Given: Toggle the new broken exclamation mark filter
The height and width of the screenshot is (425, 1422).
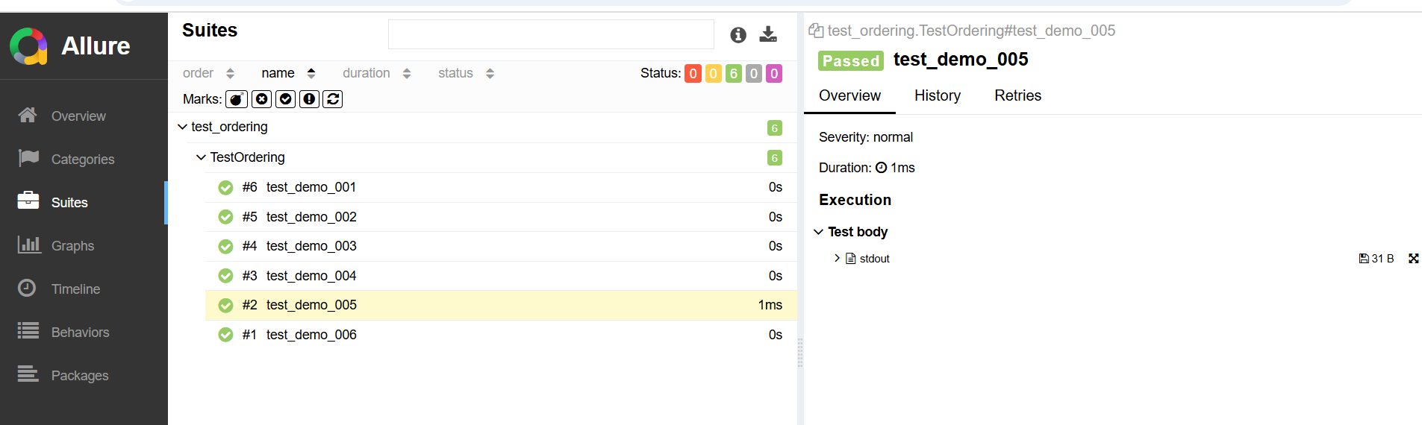Looking at the screenshot, I should 309,99.
